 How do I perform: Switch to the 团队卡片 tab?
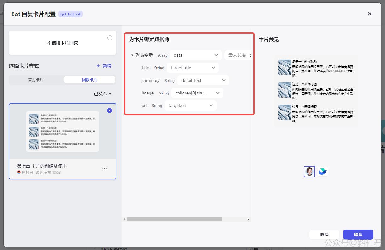[89, 80]
